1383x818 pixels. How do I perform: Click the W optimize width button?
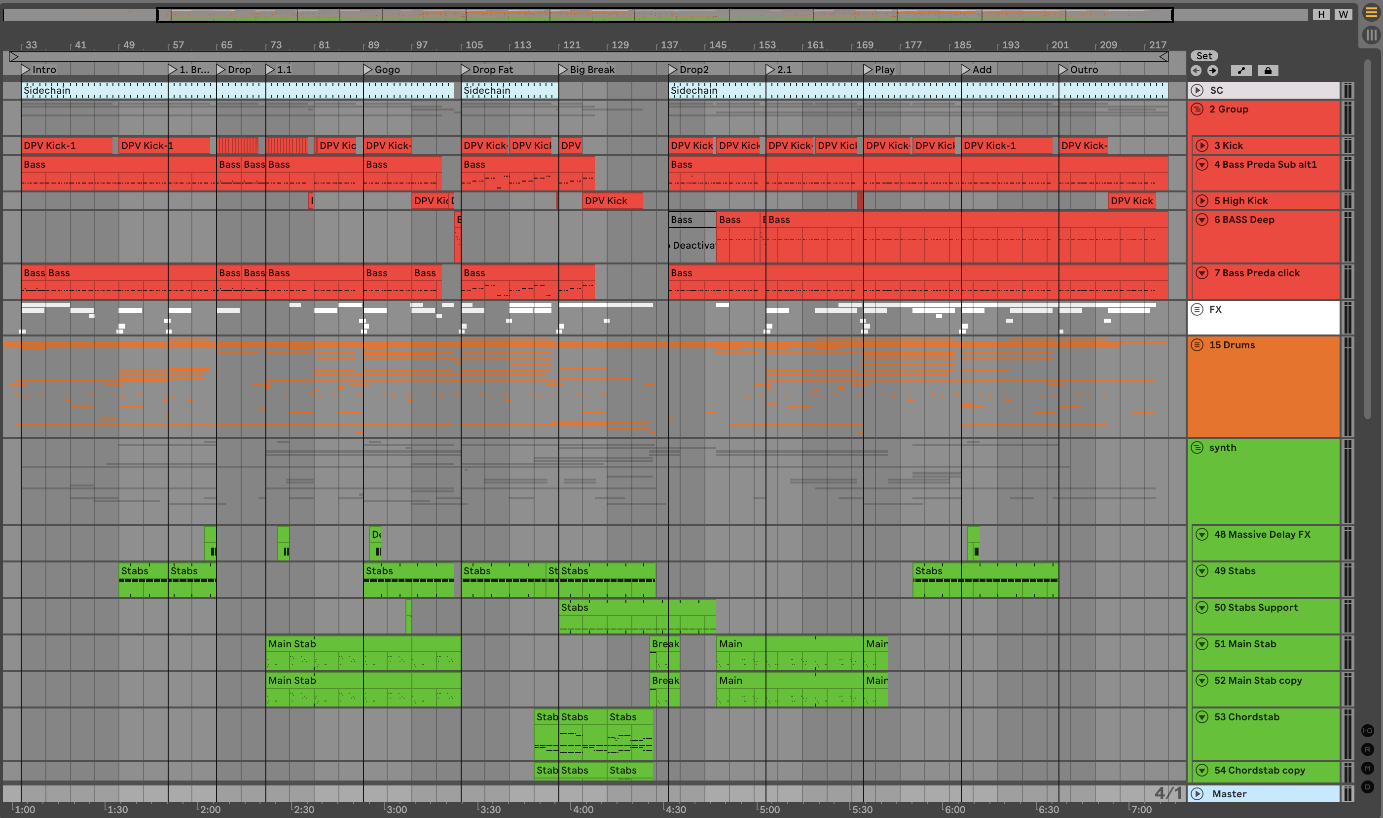(x=1344, y=14)
